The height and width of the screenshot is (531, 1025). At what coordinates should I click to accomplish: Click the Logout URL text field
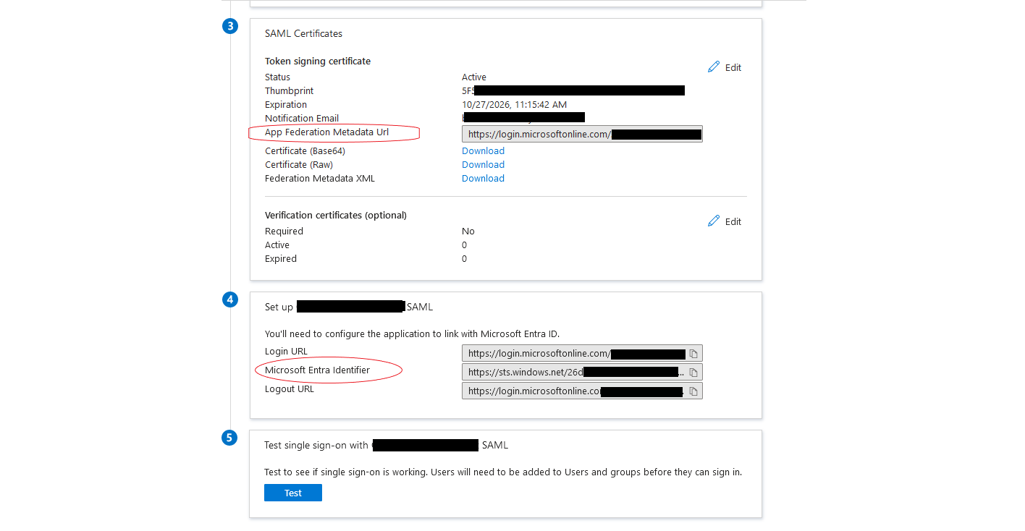pyautogui.click(x=582, y=391)
